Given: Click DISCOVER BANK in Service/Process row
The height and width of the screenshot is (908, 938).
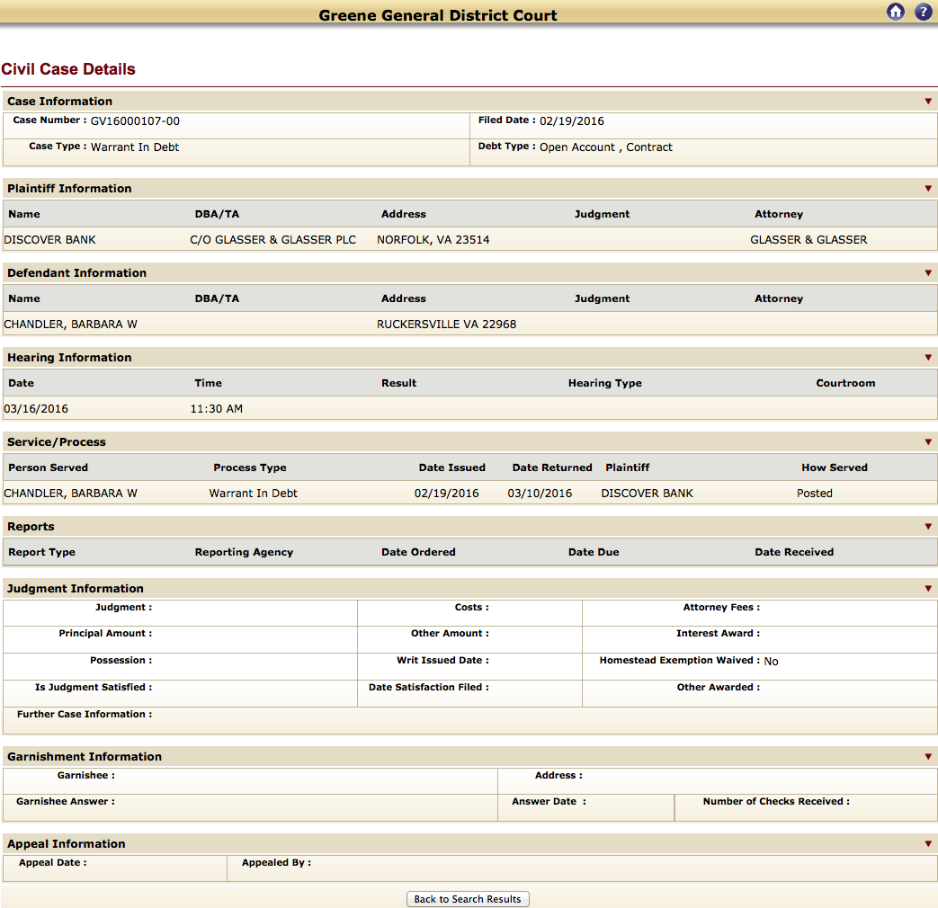Looking at the screenshot, I should click(x=648, y=494).
